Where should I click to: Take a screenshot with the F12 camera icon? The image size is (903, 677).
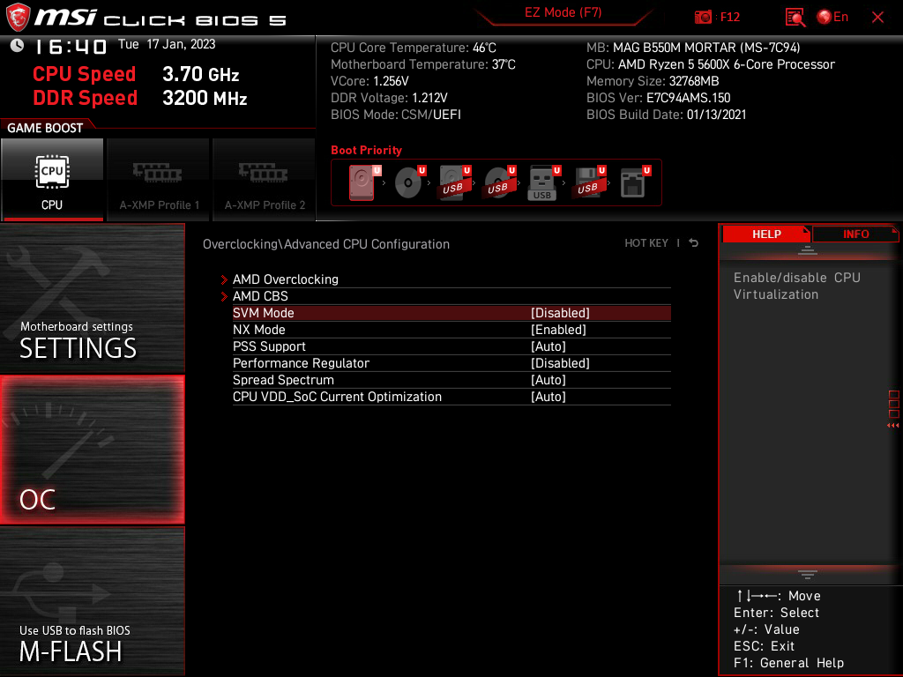pos(703,18)
